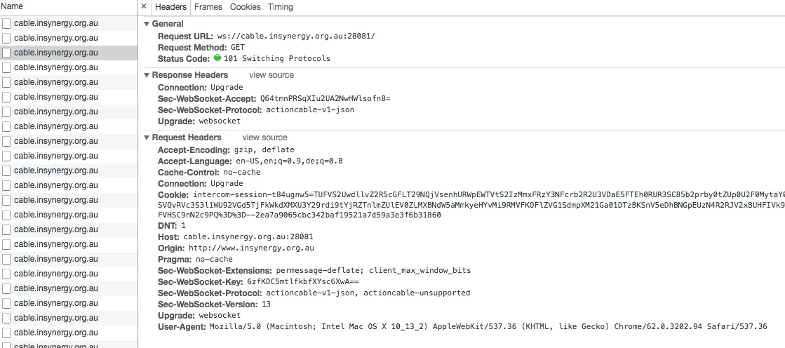Click the Request URL value ws://cable.insynergy.org.au:28081/
The height and width of the screenshot is (348, 785).
pos(295,36)
